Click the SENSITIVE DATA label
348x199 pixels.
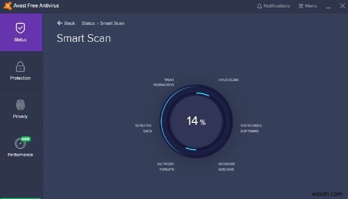click(143, 128)
